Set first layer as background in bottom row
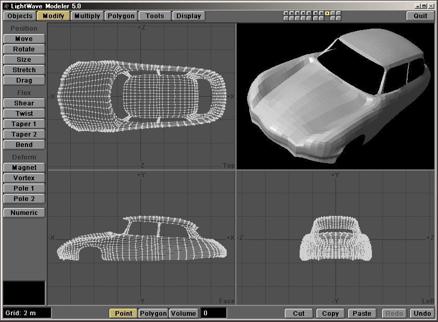438x322 pixels. (286, 18)
